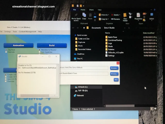
Task: Open Sims 4 Studio Settings menu
Action: click(7, 32)
